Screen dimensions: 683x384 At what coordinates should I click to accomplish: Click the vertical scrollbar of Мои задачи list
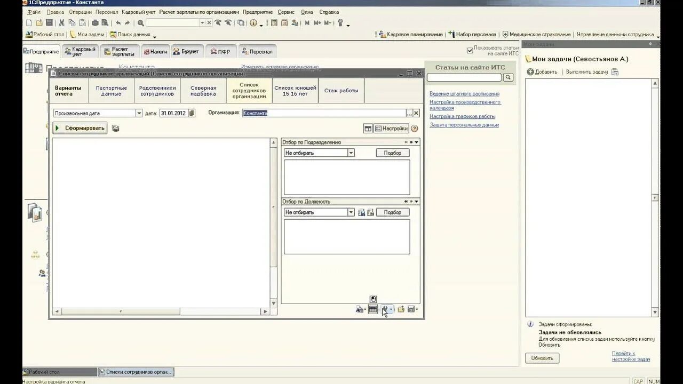pos(655,198)
